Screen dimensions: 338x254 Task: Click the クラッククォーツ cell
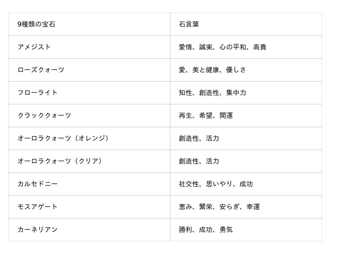pyautogui.click(x=44, y=116)
